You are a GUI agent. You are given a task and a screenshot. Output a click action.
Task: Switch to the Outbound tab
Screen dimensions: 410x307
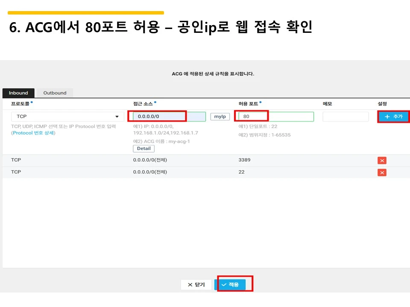click(x=55, y=93)
